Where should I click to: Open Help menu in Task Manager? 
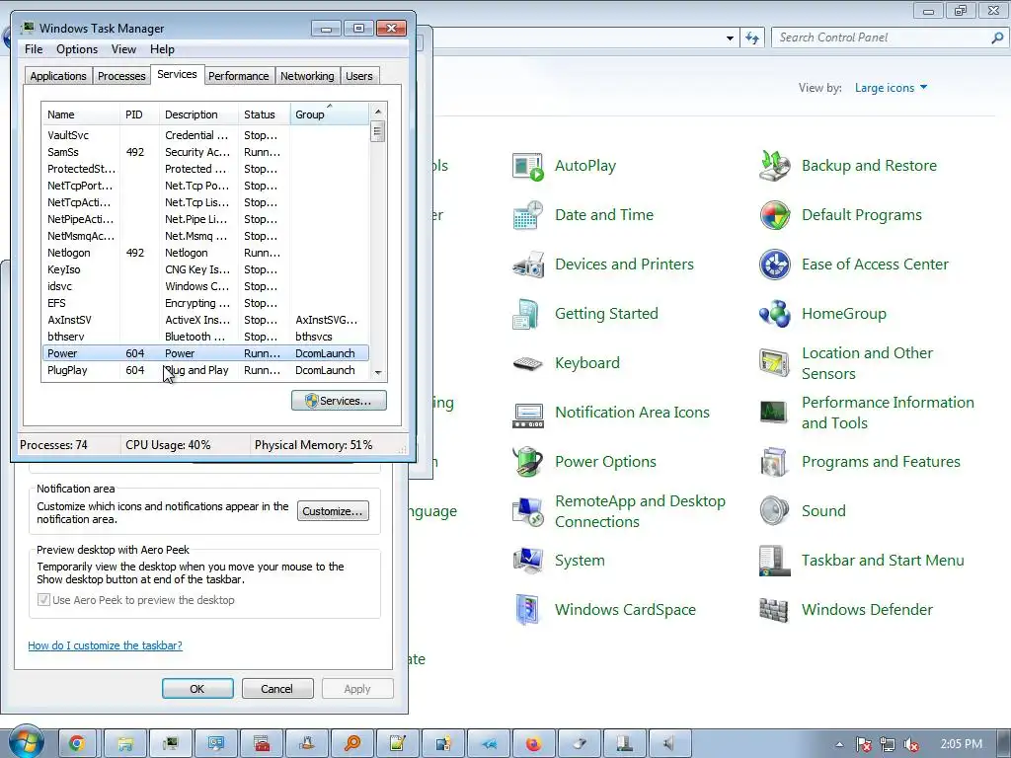coord(162,49)
